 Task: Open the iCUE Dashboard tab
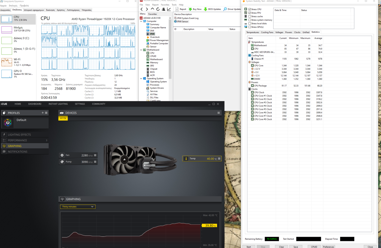pos(35,104)
